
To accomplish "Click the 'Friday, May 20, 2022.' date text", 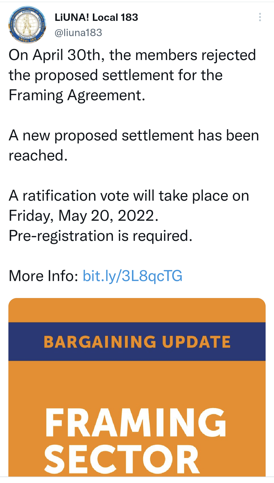I will tap(83, 216).
